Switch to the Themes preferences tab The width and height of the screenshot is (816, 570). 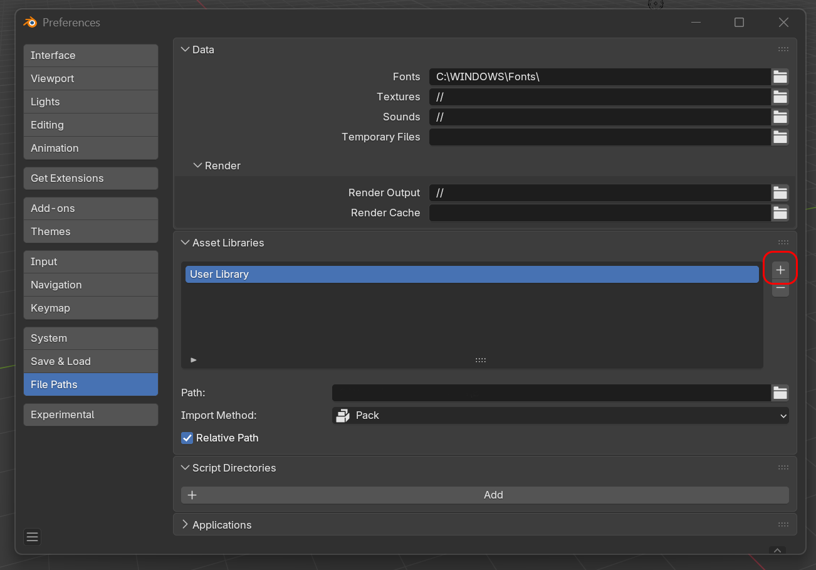tap(90, 231)
